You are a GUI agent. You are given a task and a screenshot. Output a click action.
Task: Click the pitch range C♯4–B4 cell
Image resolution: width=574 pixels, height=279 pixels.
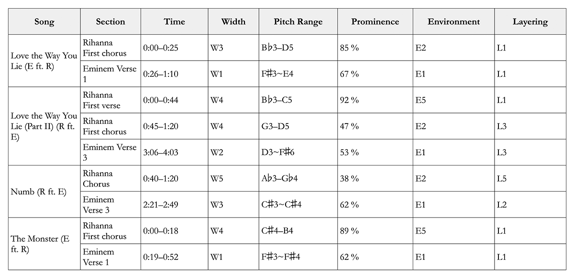298,231
